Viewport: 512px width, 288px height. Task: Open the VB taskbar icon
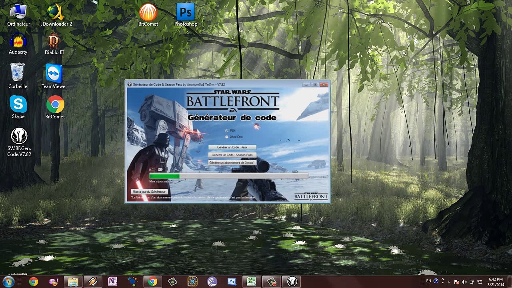coord(232,282)
